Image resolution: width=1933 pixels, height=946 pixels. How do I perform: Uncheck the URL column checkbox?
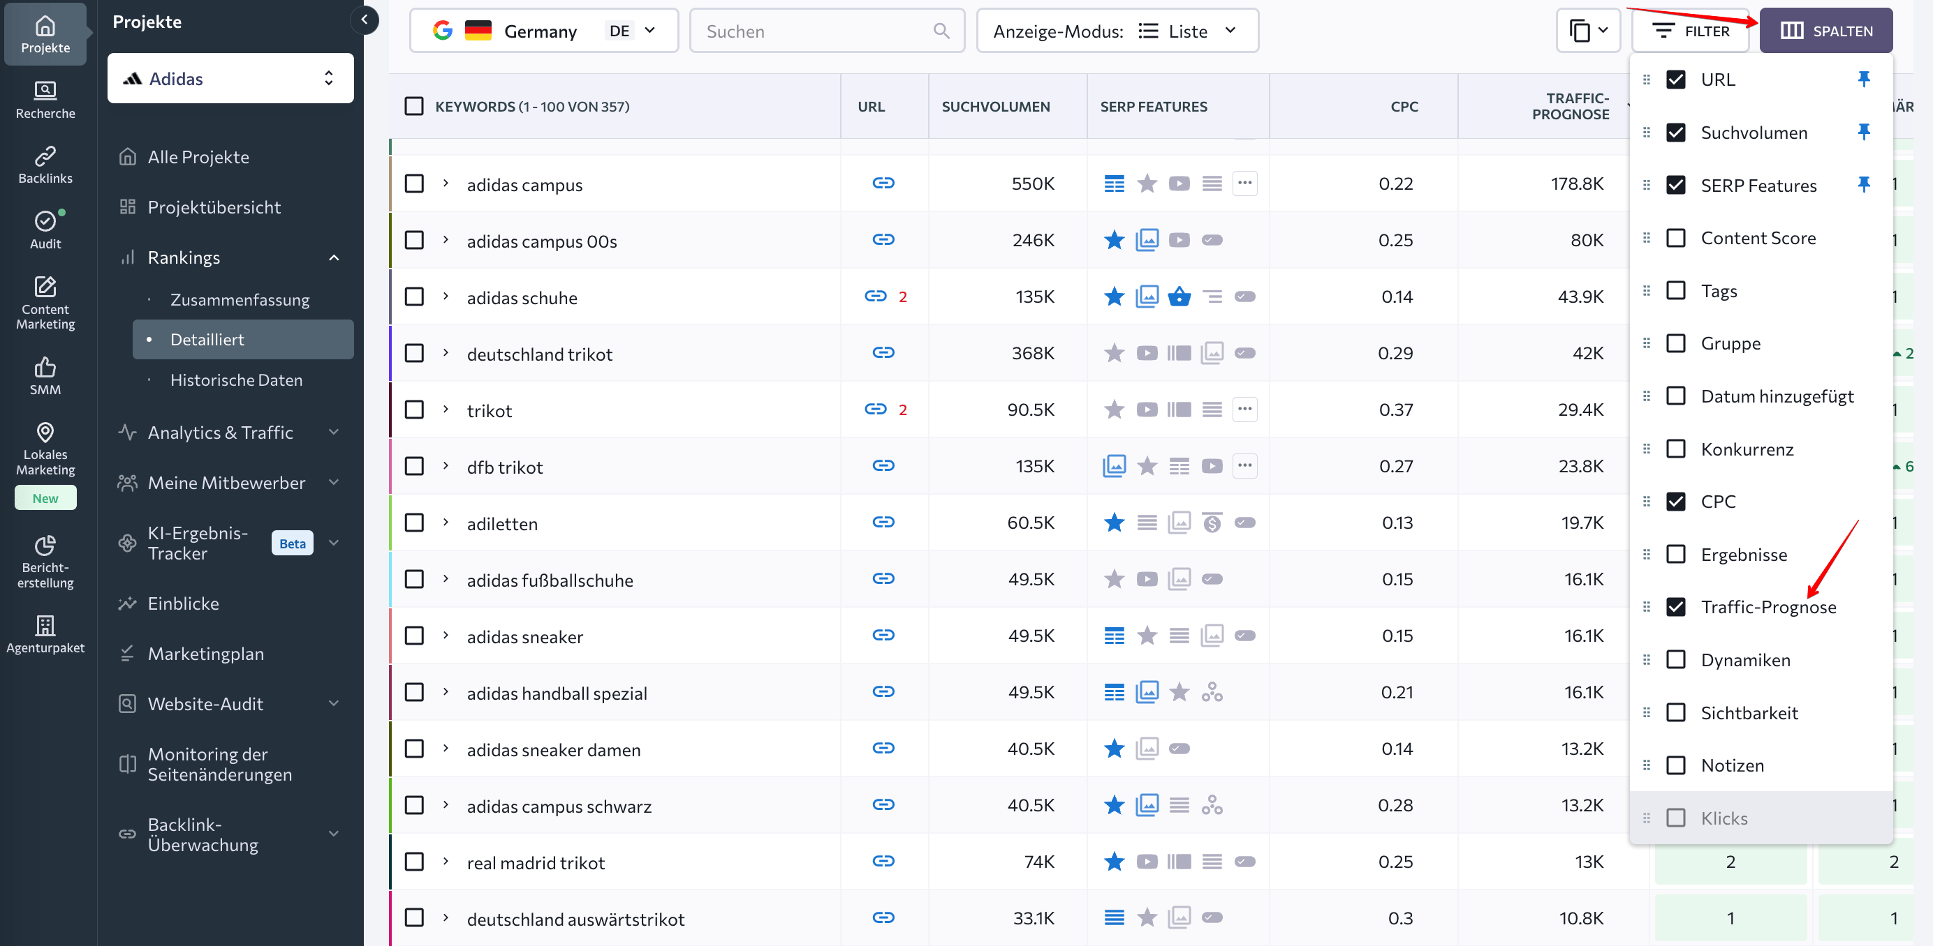click(1677, 80)
